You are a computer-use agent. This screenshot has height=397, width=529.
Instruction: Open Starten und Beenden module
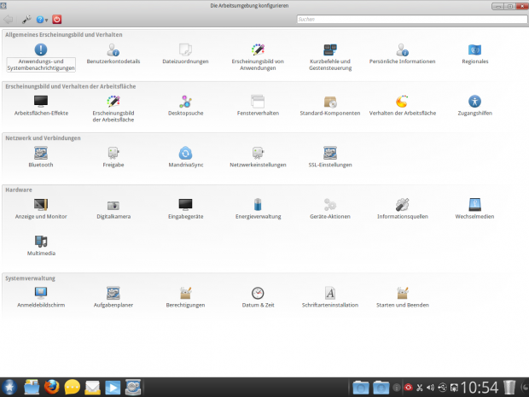coord(402,297)
